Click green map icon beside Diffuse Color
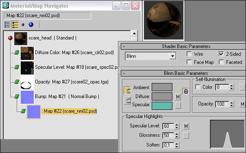Screen dimensions: 246x153 point(17,52)
